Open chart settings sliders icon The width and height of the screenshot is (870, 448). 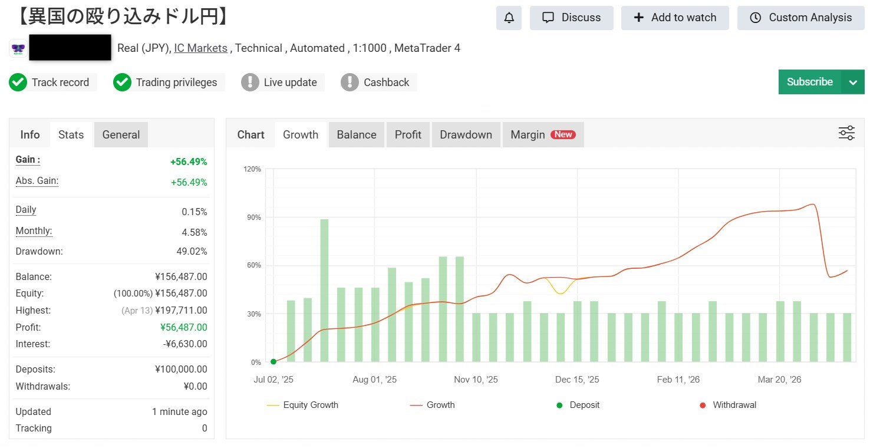(846, 133)
